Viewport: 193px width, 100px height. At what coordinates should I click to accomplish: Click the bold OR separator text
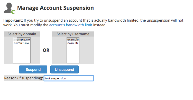pos(46,50)
